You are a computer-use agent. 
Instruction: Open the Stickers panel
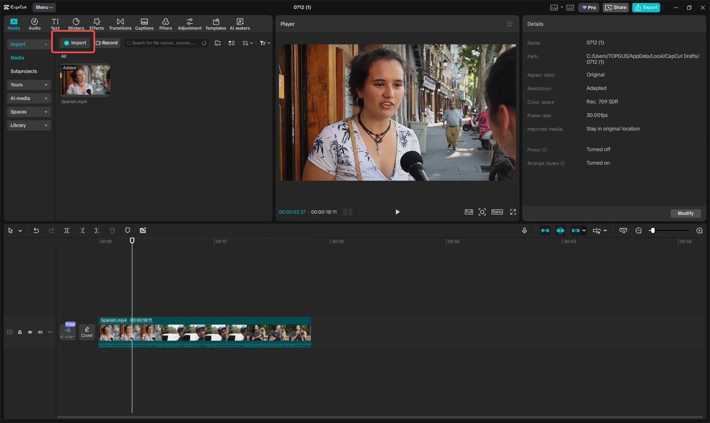[x=76, y=24]
